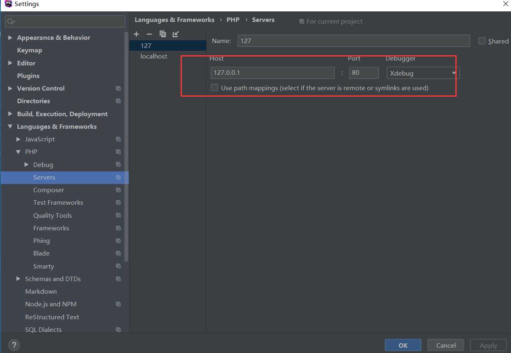Click project-level icon next to Version Control

[x=118, y=89]
